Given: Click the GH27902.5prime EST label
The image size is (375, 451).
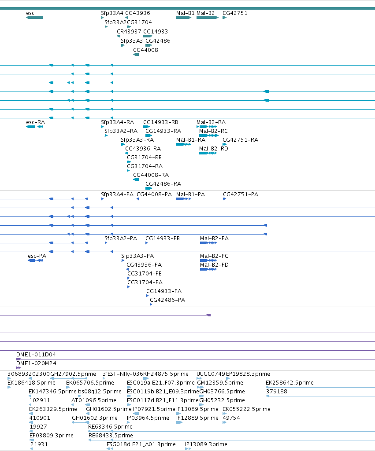Looking at the screenshot, I should point(73,374).
